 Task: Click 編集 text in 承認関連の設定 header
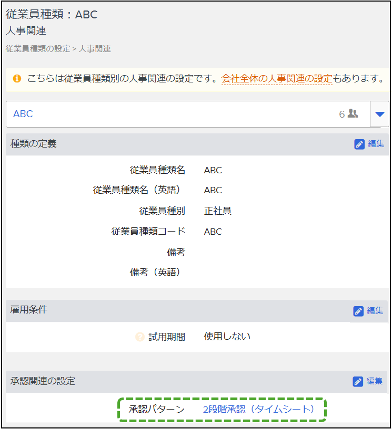[x=375, y=382]
